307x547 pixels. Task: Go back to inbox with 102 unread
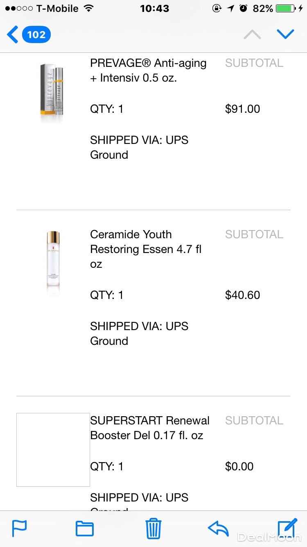(x=29, y=34)
